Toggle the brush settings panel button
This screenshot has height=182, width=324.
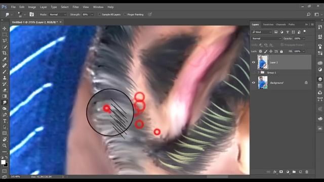31,15
